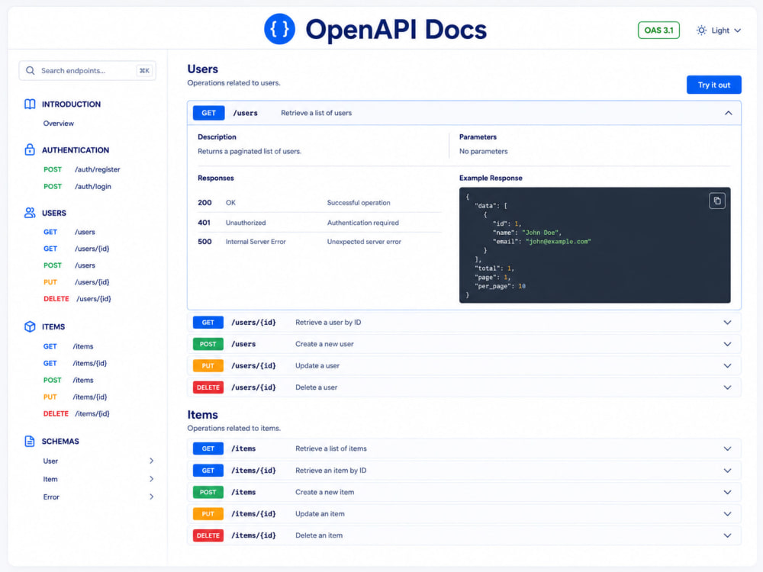The width and height of the screenshot is (763, 572).
Task: Click the Try it out button
Action: 713,85
